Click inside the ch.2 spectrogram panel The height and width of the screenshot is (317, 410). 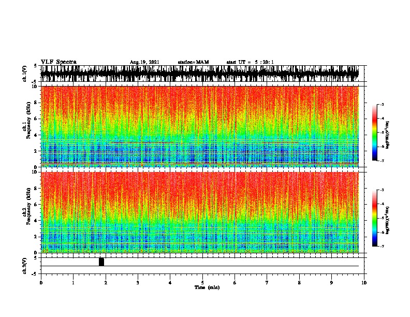tap(199, 212)
